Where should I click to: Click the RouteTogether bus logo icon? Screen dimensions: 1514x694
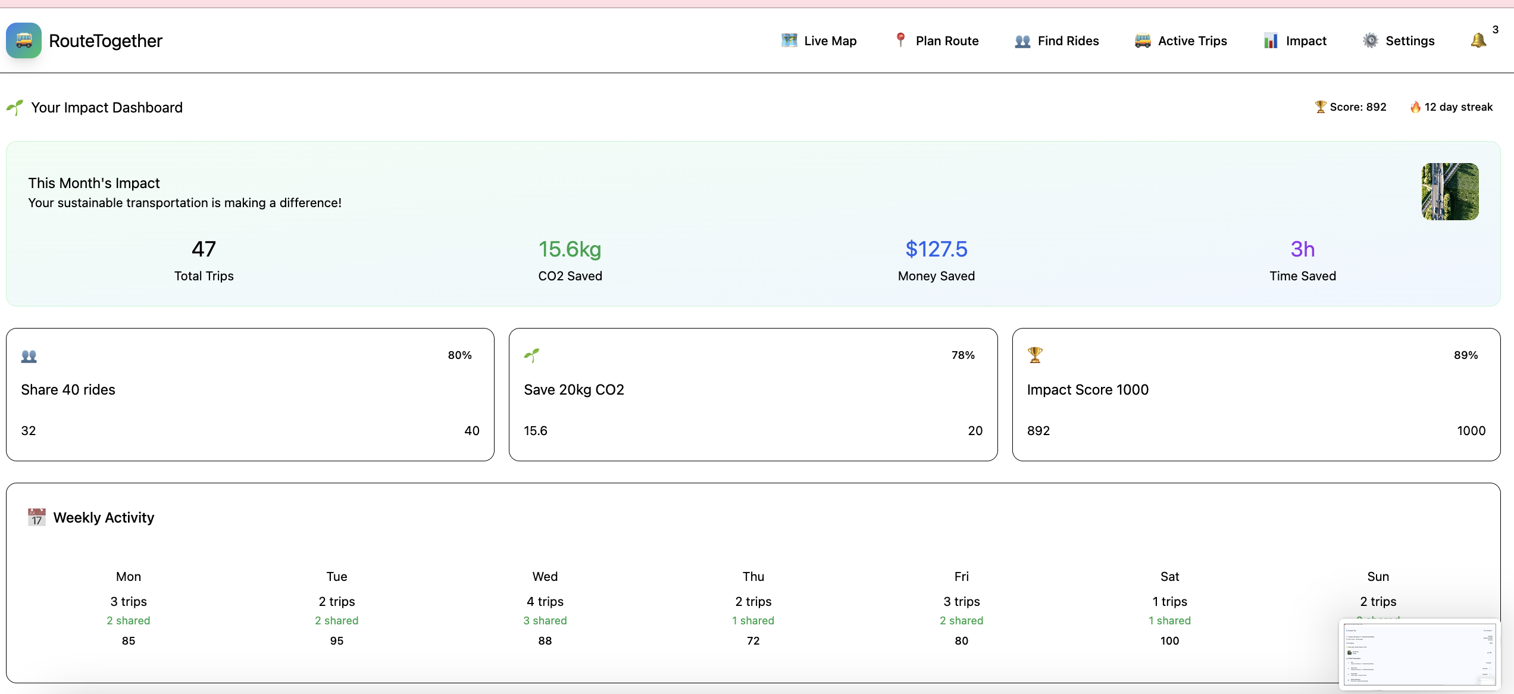tap(24, 40)
